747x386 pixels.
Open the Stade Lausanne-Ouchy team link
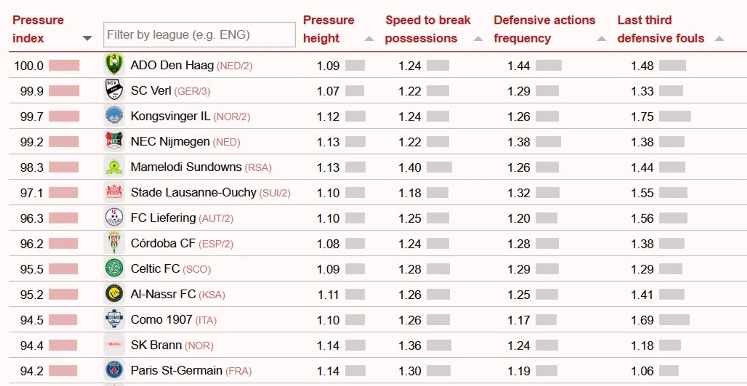click(x=193, y=192)
